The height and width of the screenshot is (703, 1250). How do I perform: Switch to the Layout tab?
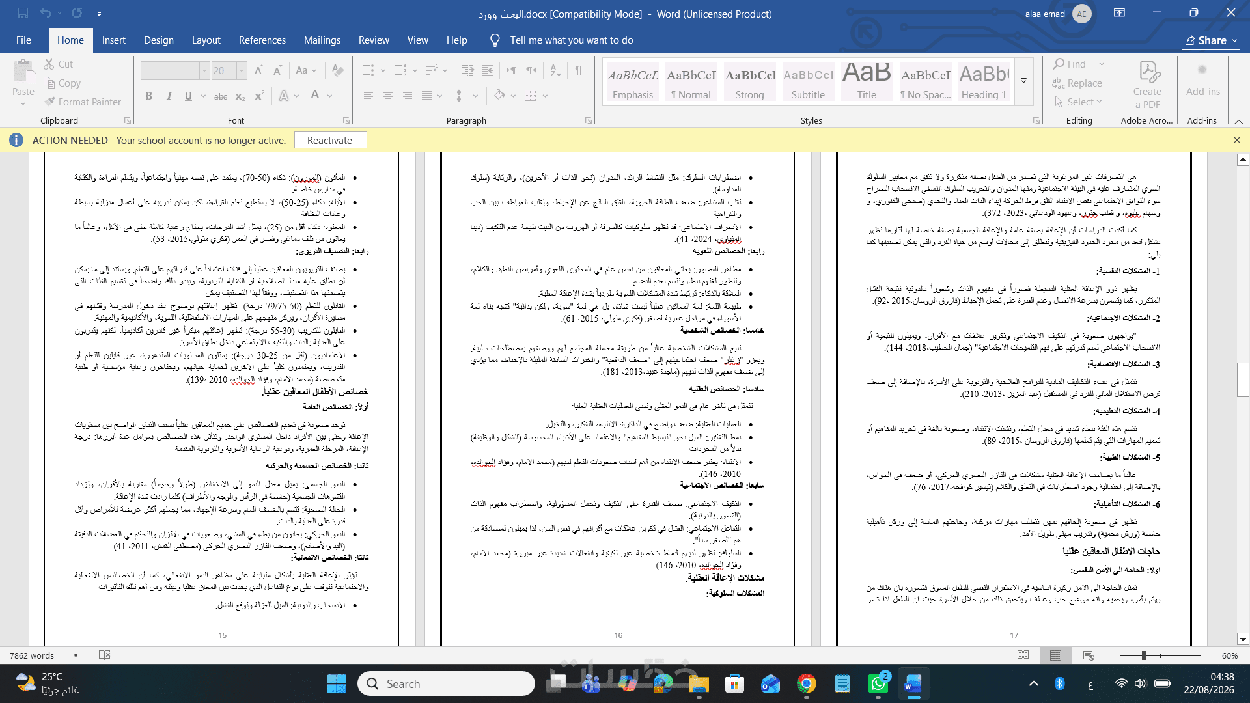pos(206,40)
